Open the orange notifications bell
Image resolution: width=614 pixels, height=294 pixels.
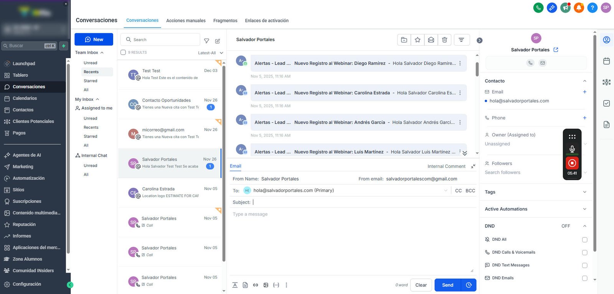coord(579,7)
